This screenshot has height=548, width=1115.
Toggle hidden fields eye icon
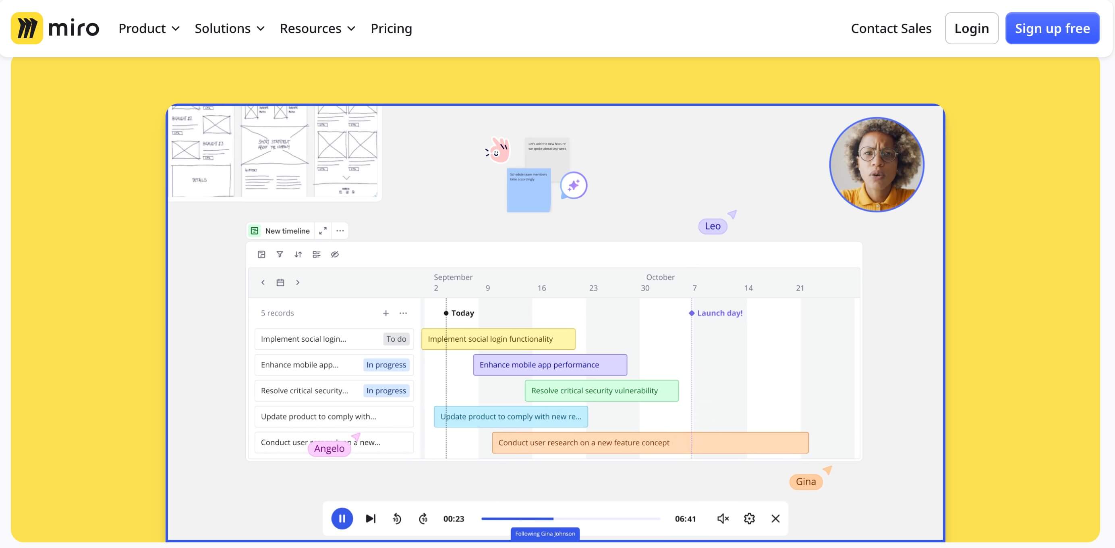coord(335,255)
